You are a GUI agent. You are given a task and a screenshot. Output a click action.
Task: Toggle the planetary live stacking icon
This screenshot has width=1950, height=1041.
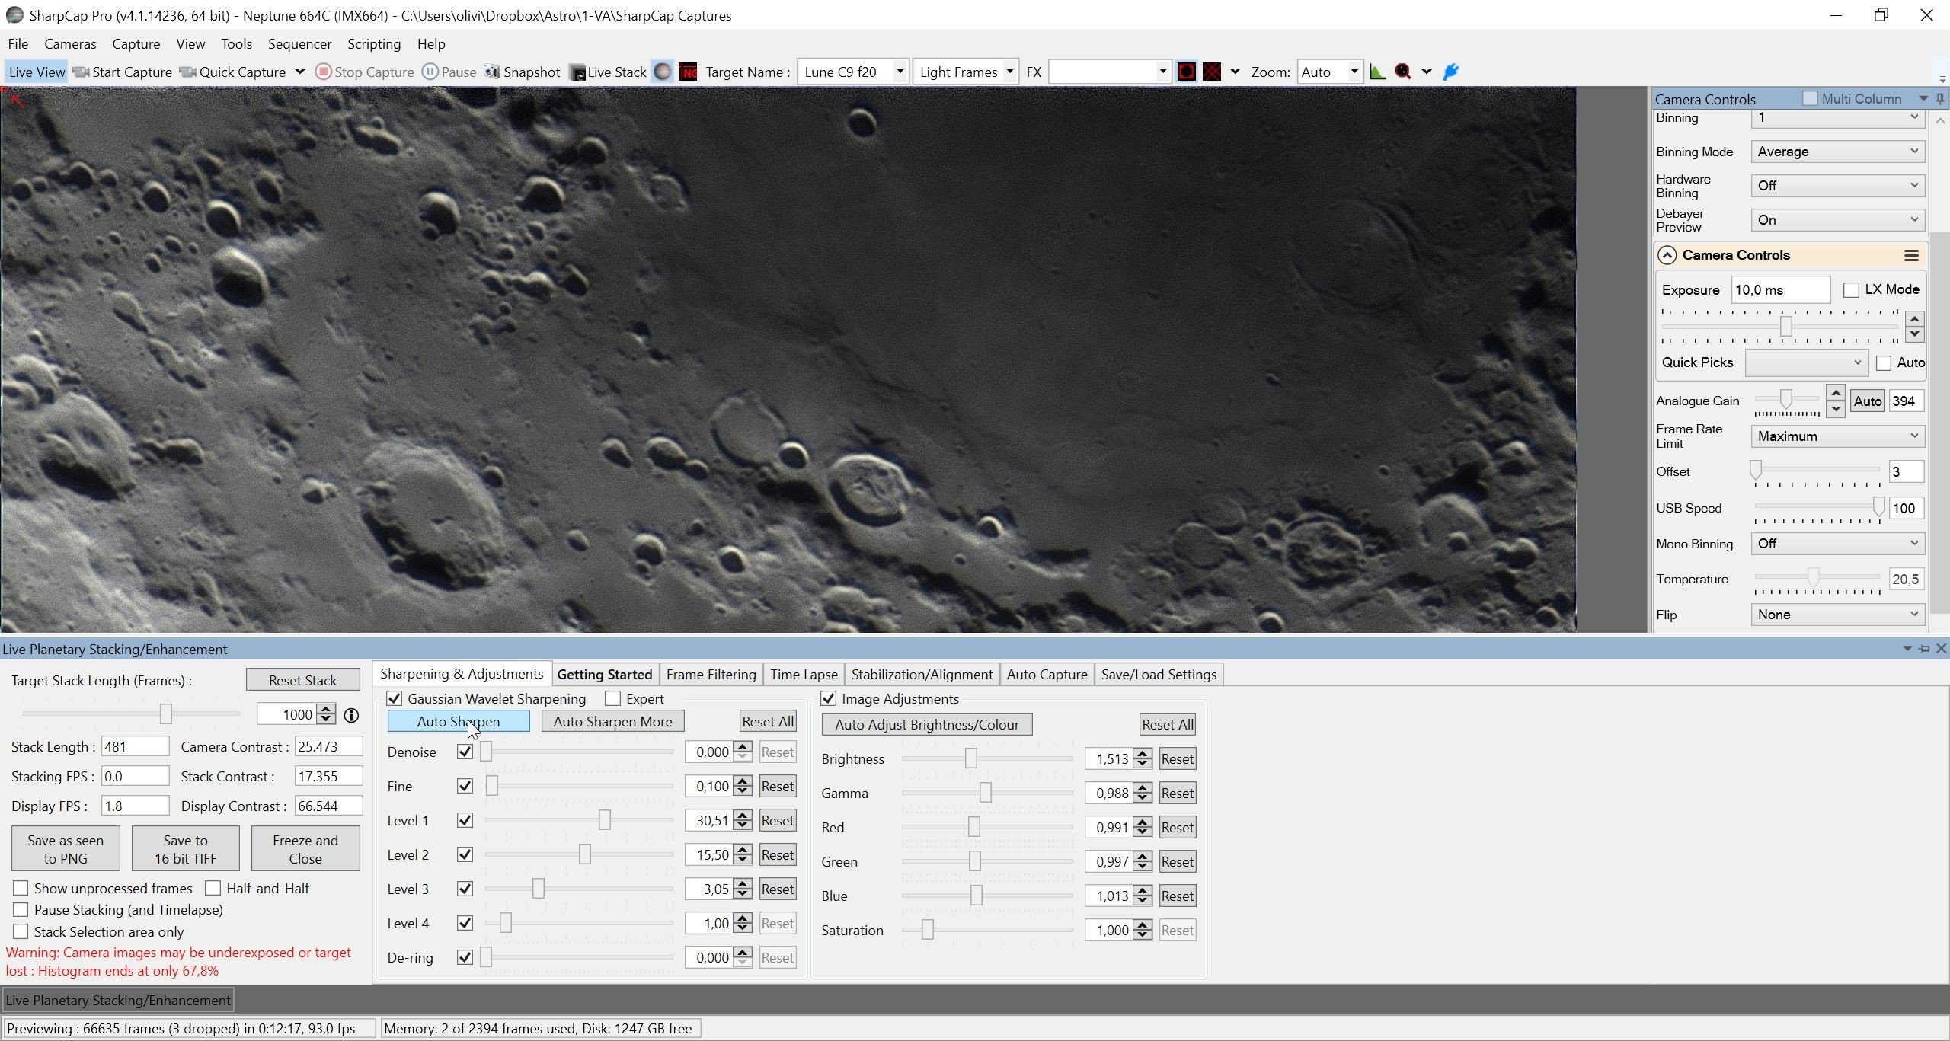tap(663, 72)
